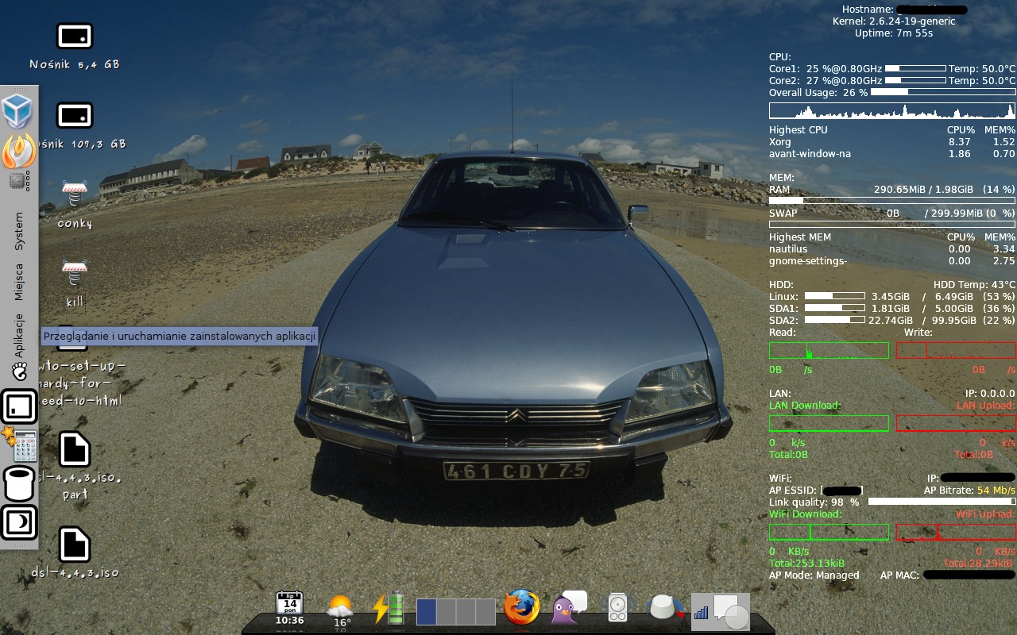Click the 'Uptime: 7m 55s' text

(x=894, y=33)
